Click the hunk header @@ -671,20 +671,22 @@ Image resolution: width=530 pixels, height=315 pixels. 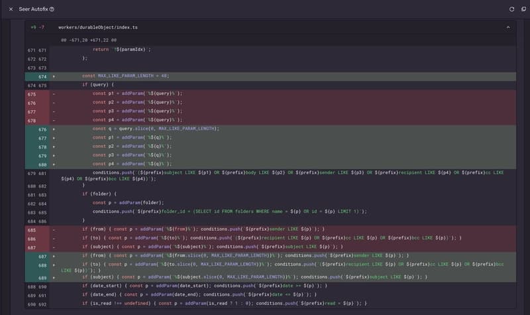(x=89, y=40)
